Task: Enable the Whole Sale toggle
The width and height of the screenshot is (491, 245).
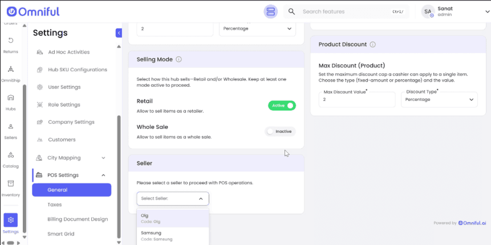Action: coord(280,132)
